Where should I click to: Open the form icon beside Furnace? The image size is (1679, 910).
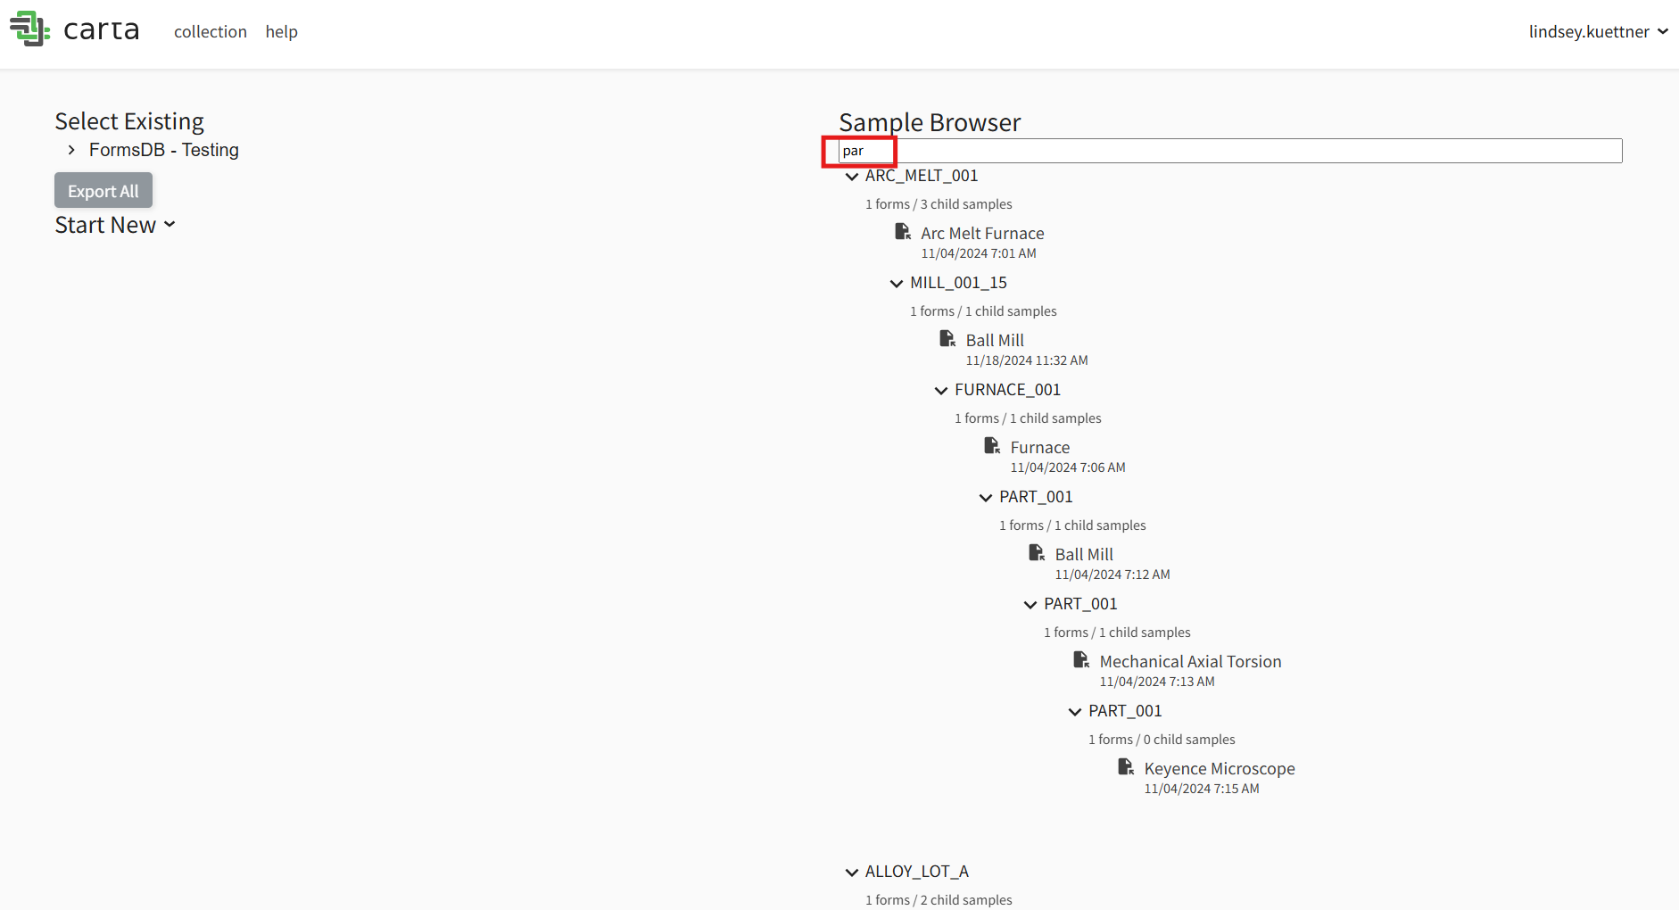992,446
